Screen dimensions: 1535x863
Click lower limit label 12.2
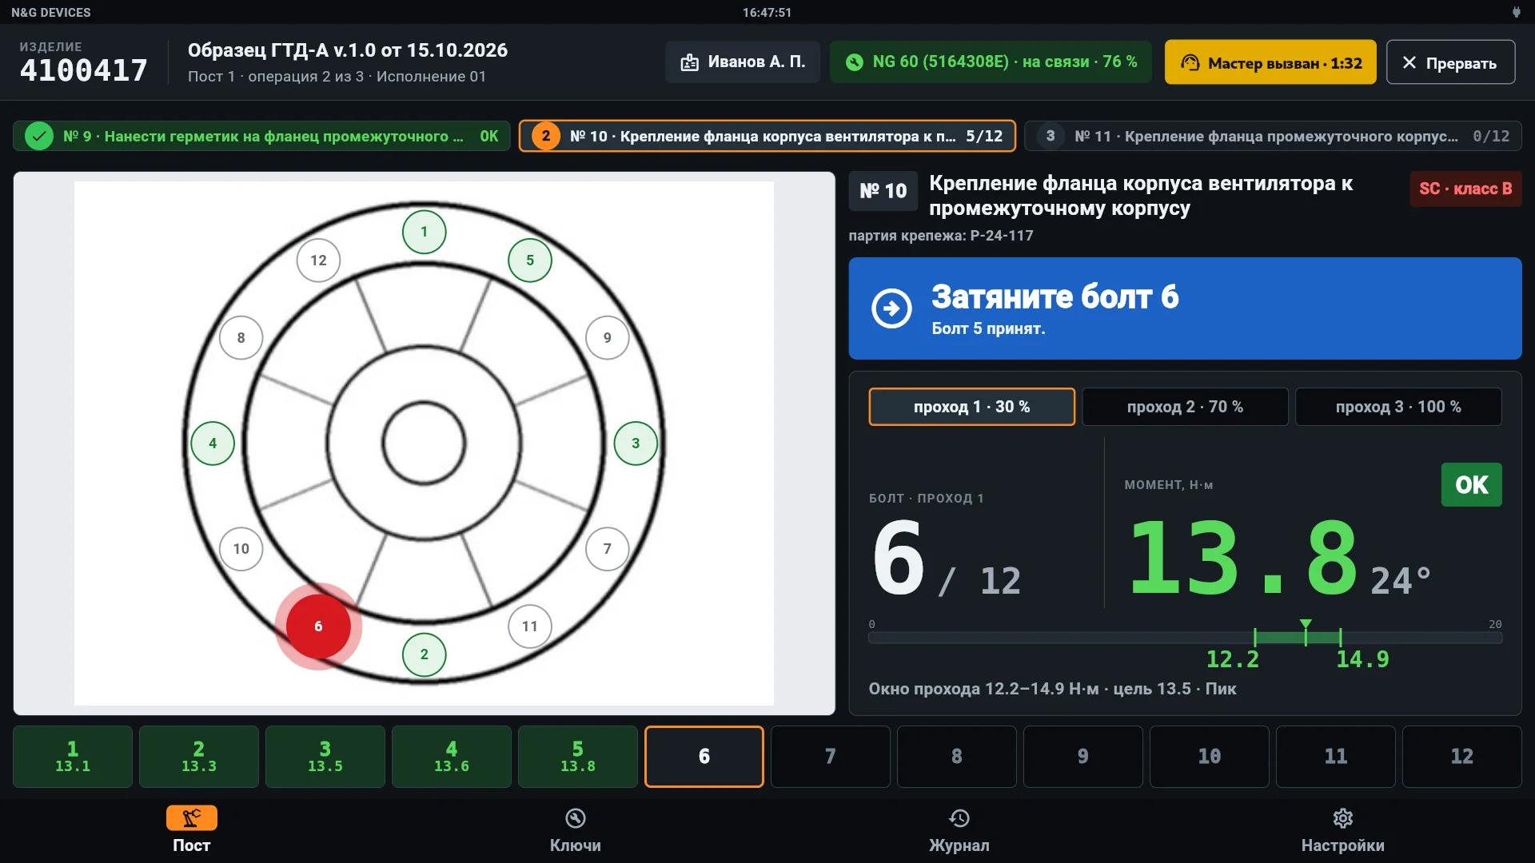pos(1232,660)
